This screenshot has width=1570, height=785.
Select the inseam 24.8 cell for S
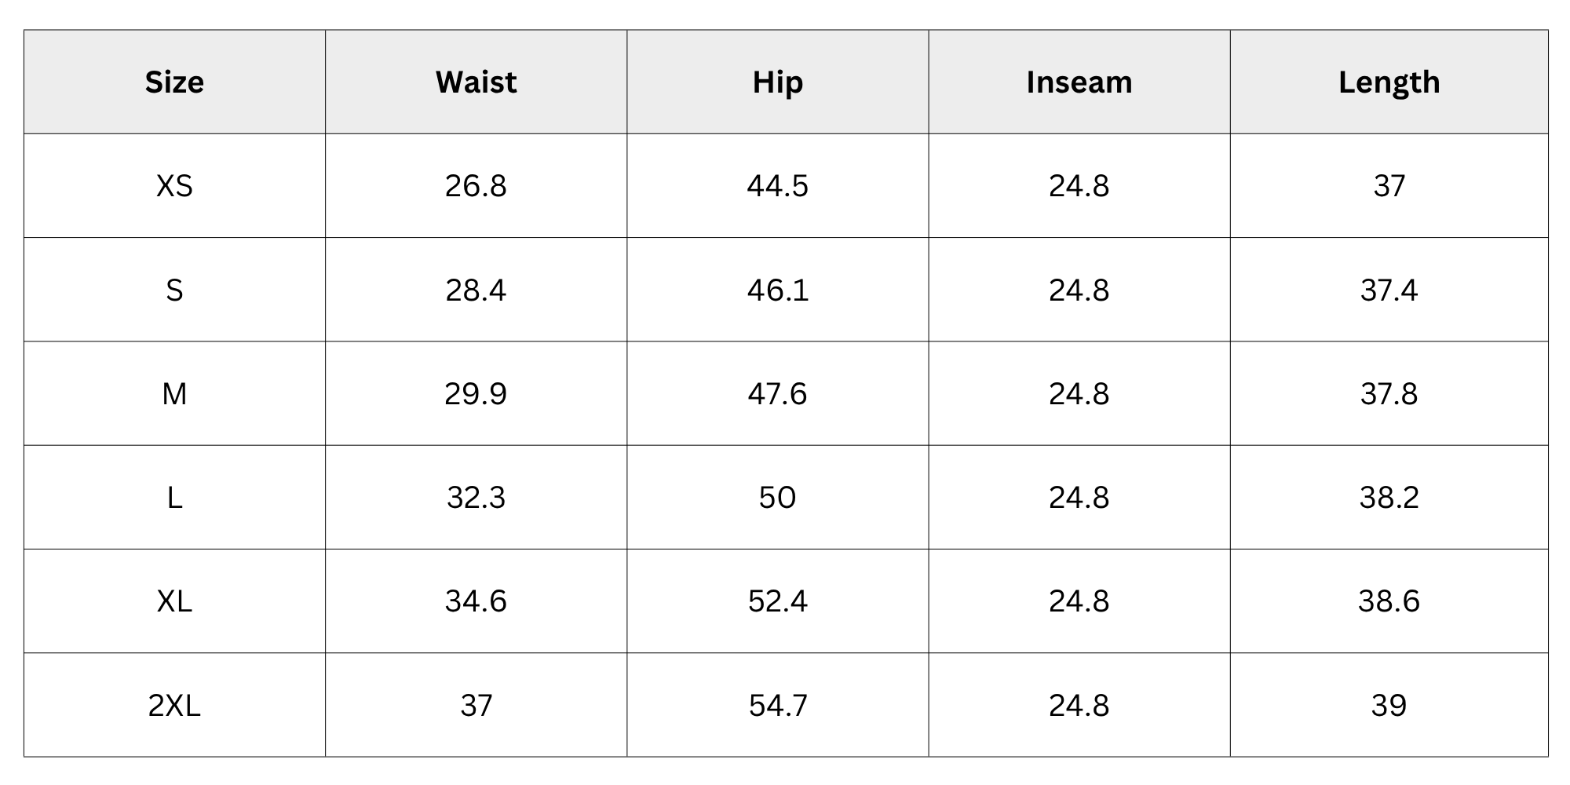(1079, 290)
